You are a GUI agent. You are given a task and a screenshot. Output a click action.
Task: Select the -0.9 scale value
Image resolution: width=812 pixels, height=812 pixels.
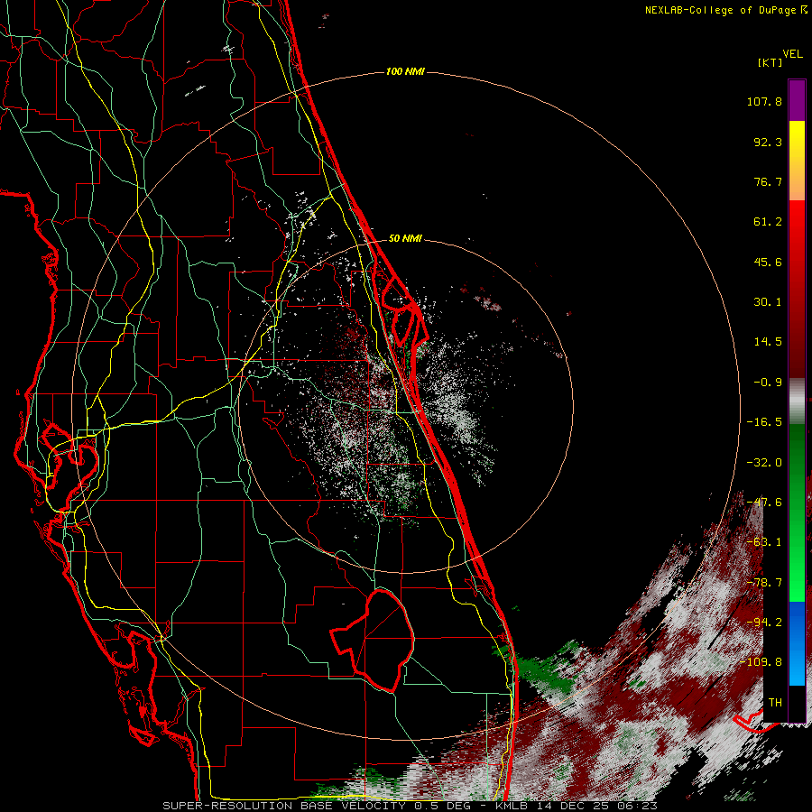[x=768, y=383]
